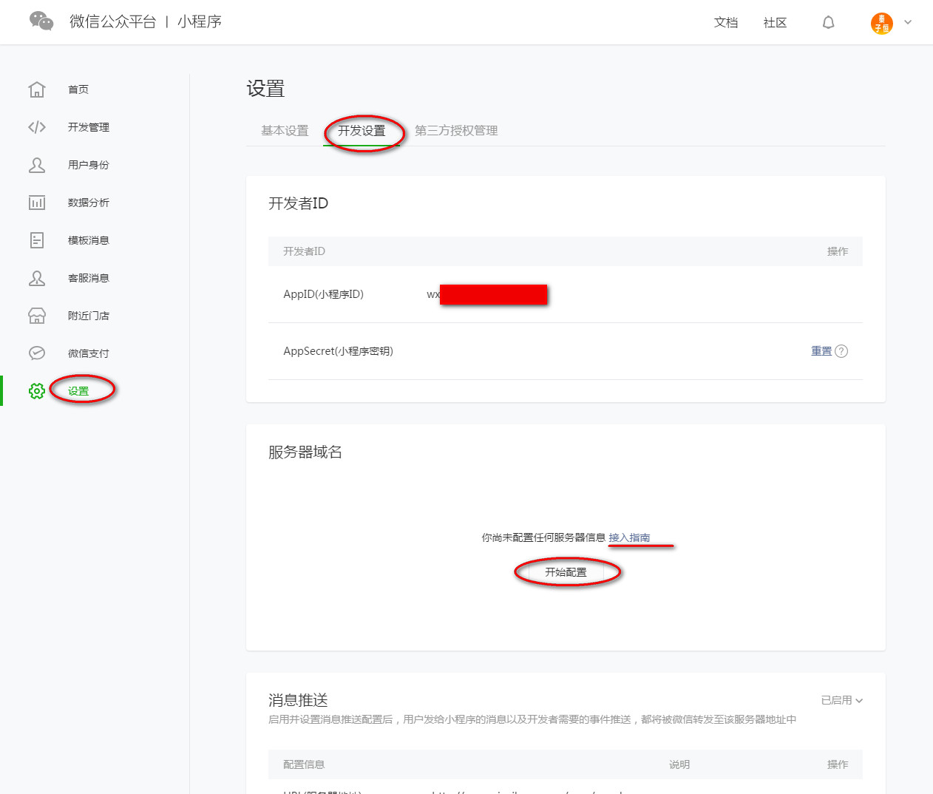Open 客服消息 in the sidebar
The image size is (933, 794).
point(89,278)
